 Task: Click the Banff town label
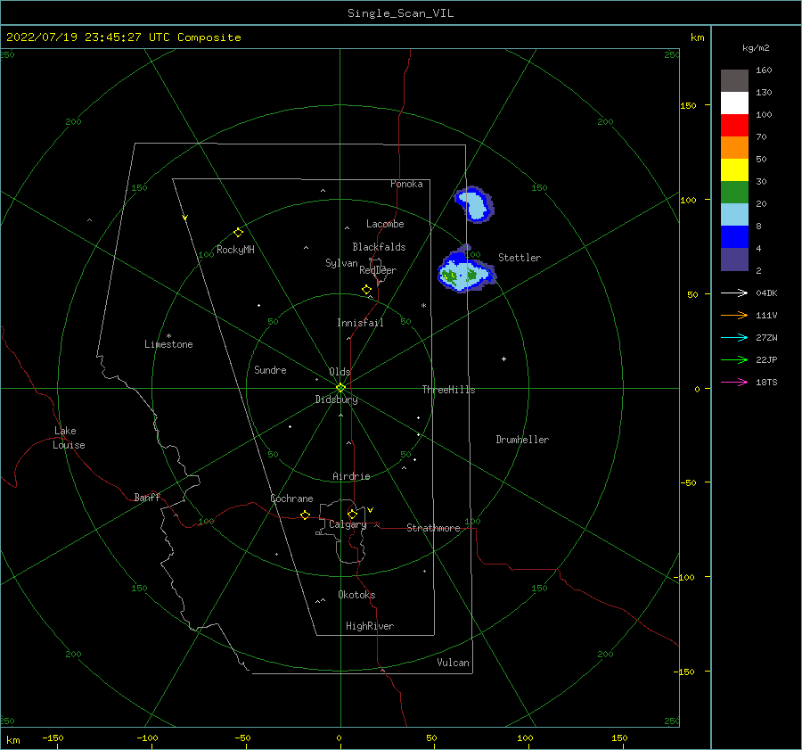click(x=147, y=497)
